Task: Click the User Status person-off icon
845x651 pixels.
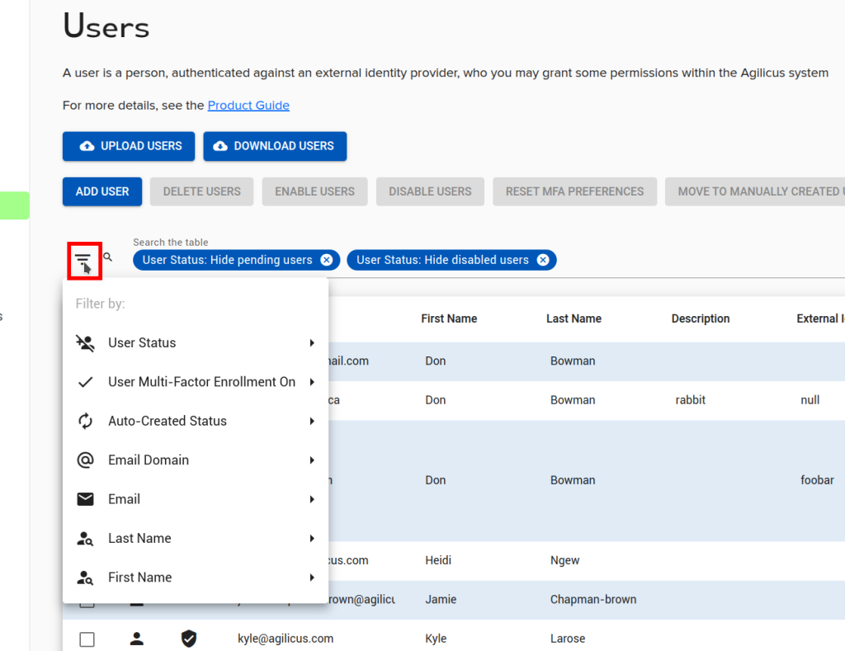Action: point(85,342)
